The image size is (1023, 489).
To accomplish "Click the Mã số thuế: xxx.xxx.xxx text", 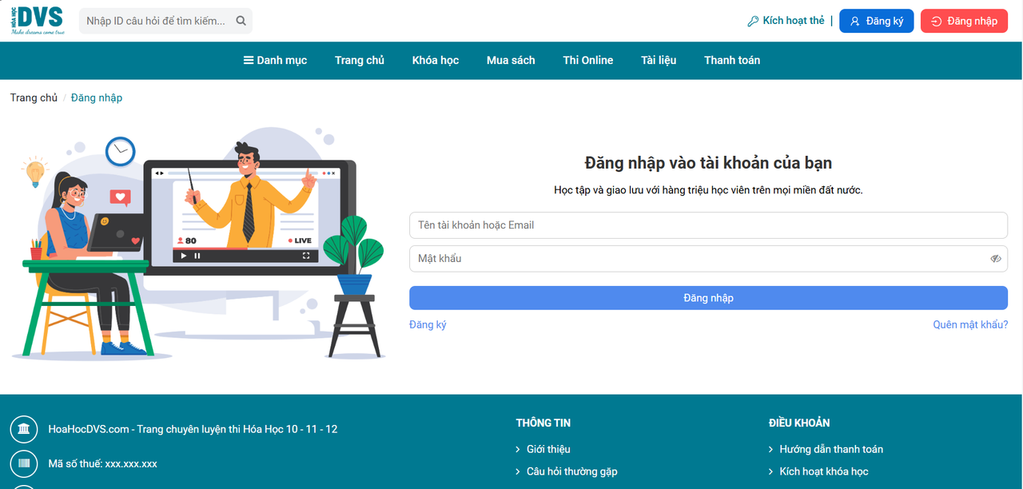I will point(102,463).
